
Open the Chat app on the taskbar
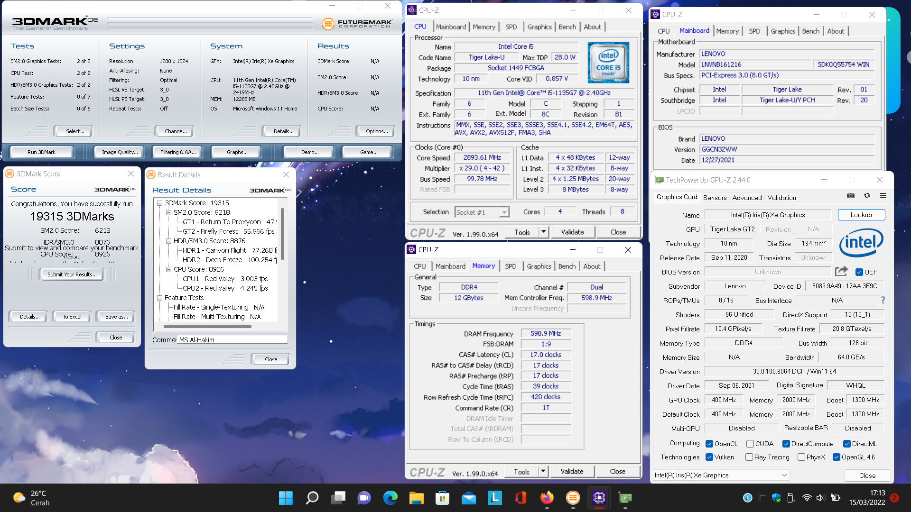pyautogui.click(x=364, y=498)
